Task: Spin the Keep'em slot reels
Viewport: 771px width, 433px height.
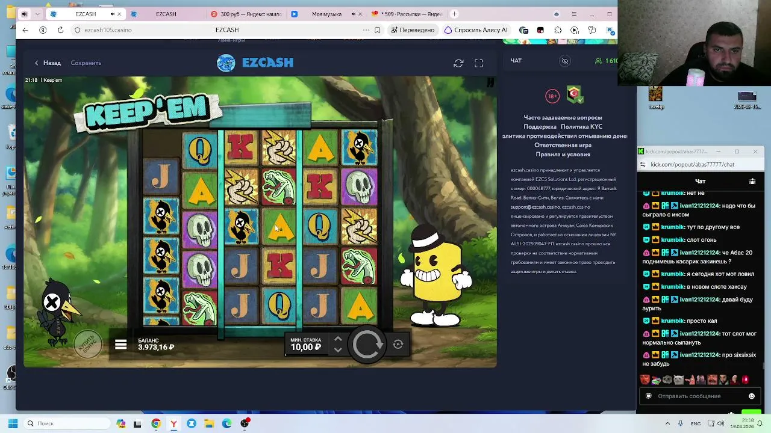Action: (x=367, y=344)
